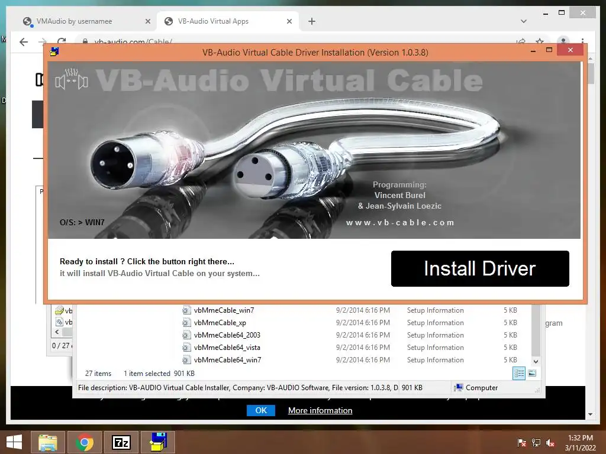
Task: Open the Chrome profile avatar
Action: pos(563,41)
